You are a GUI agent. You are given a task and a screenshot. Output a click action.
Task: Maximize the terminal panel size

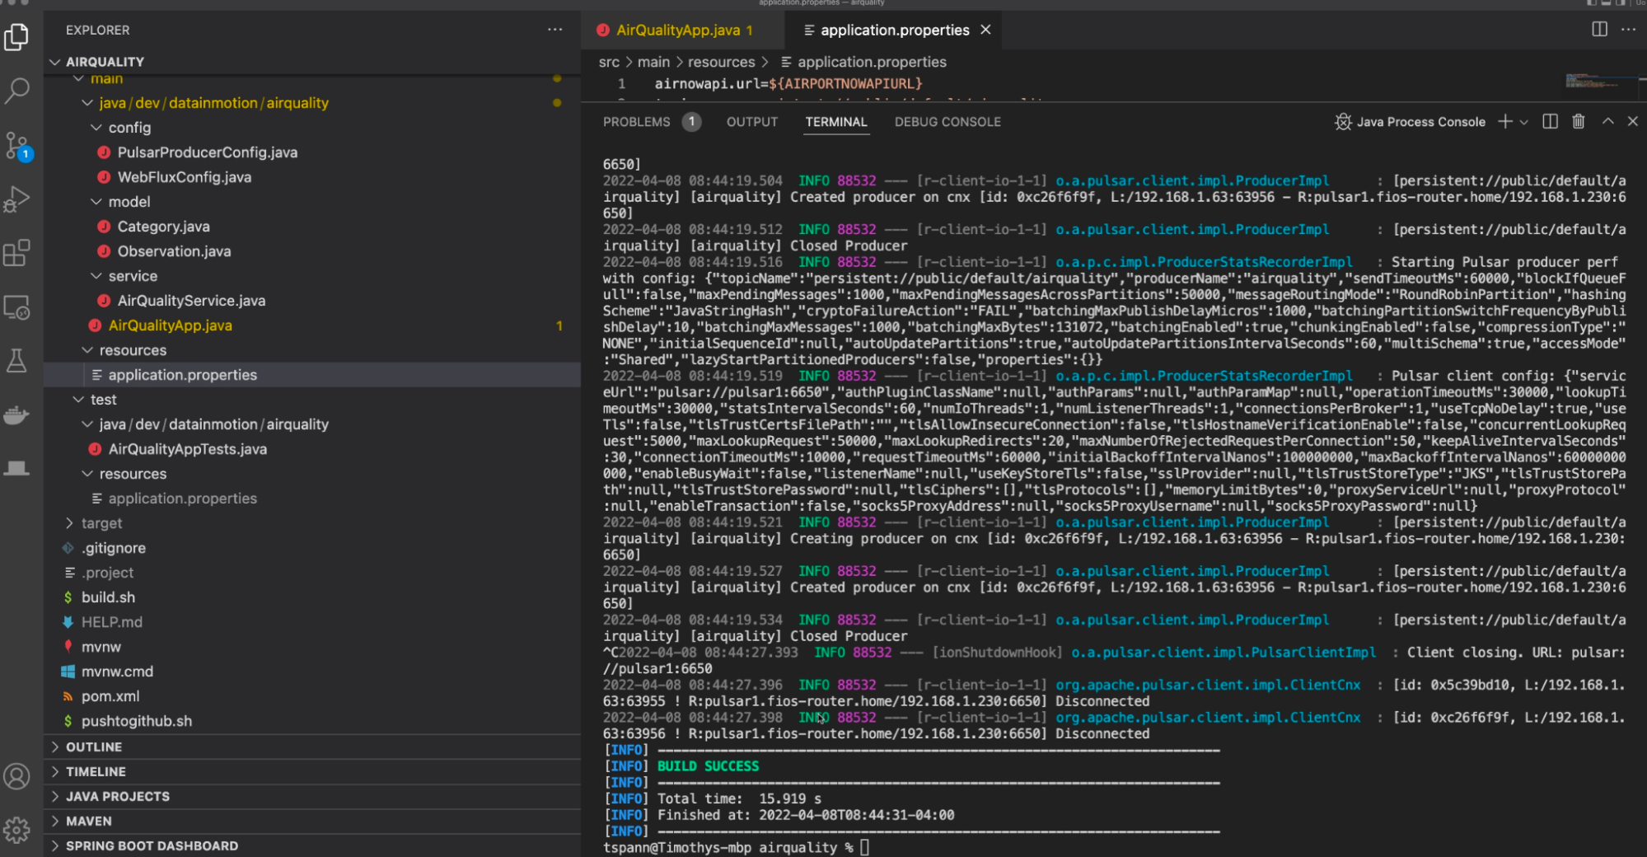(1607, 122)
